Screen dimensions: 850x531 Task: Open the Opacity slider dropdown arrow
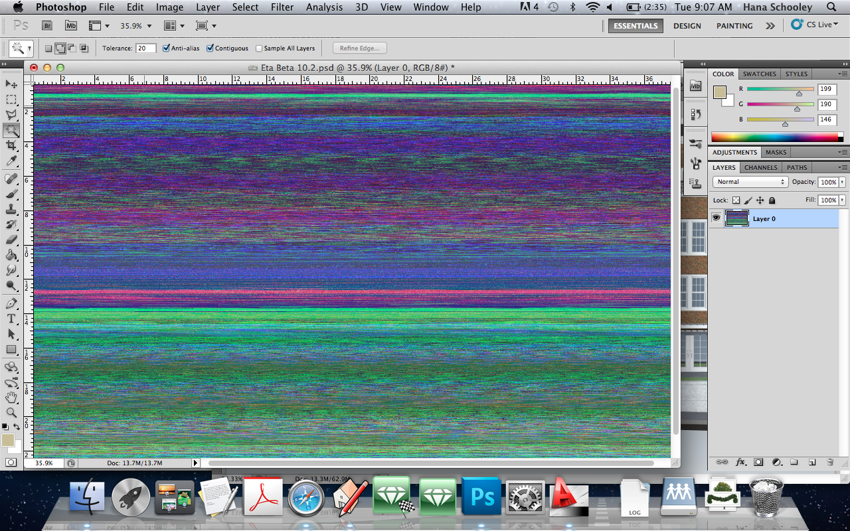click(x=842, y=182)
